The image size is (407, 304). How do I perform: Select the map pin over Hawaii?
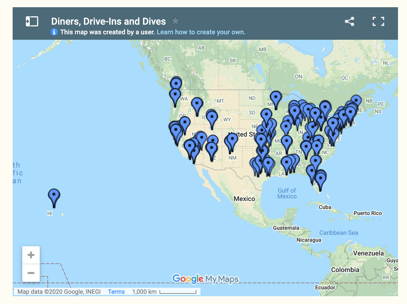click(54, 198)
